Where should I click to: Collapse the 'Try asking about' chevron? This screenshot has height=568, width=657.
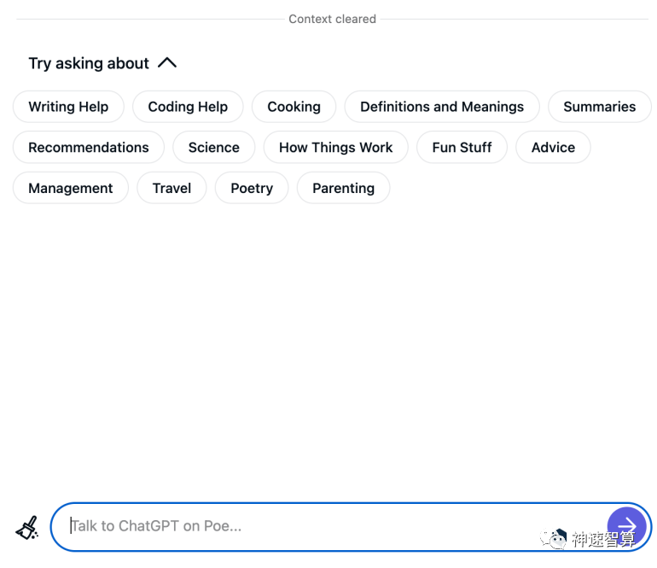coord(167,63)
